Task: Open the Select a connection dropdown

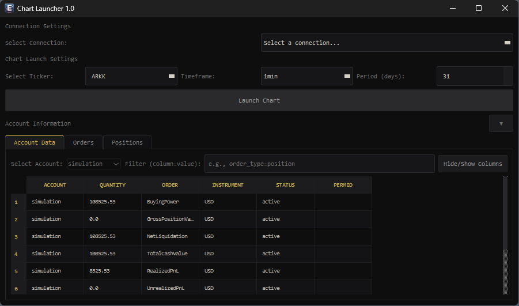Action: [387, 43]
